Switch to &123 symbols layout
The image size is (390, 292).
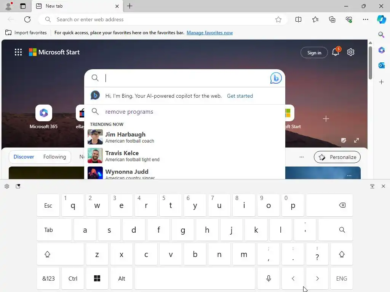click(48, 278)
